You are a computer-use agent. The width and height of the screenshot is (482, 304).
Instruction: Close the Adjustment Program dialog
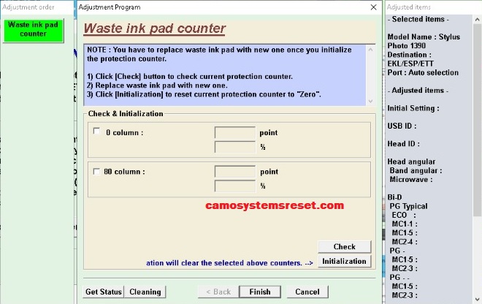pos(373,7)
